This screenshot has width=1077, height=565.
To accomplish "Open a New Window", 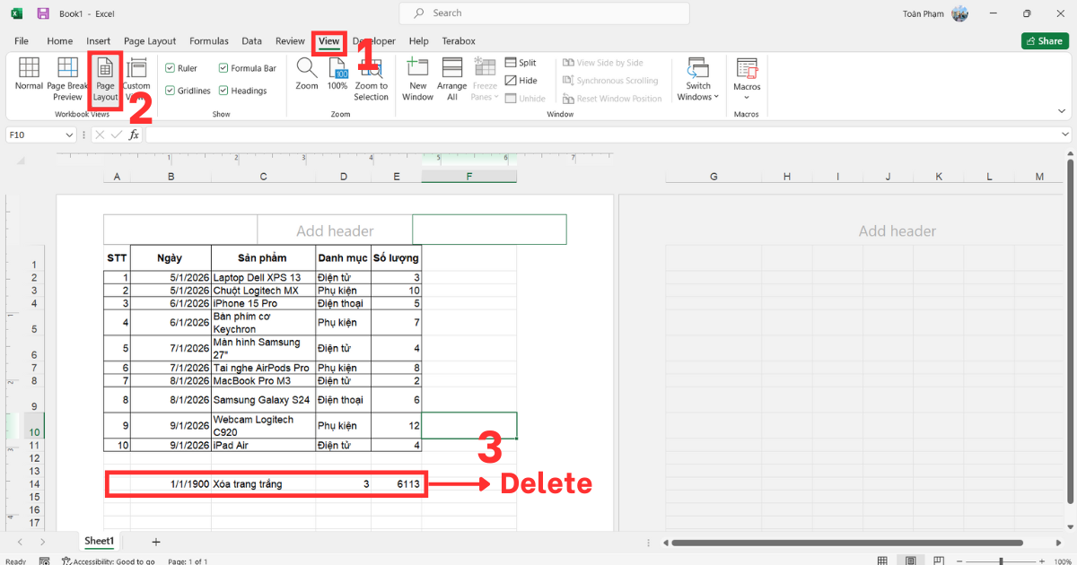I will pos(417,79).
